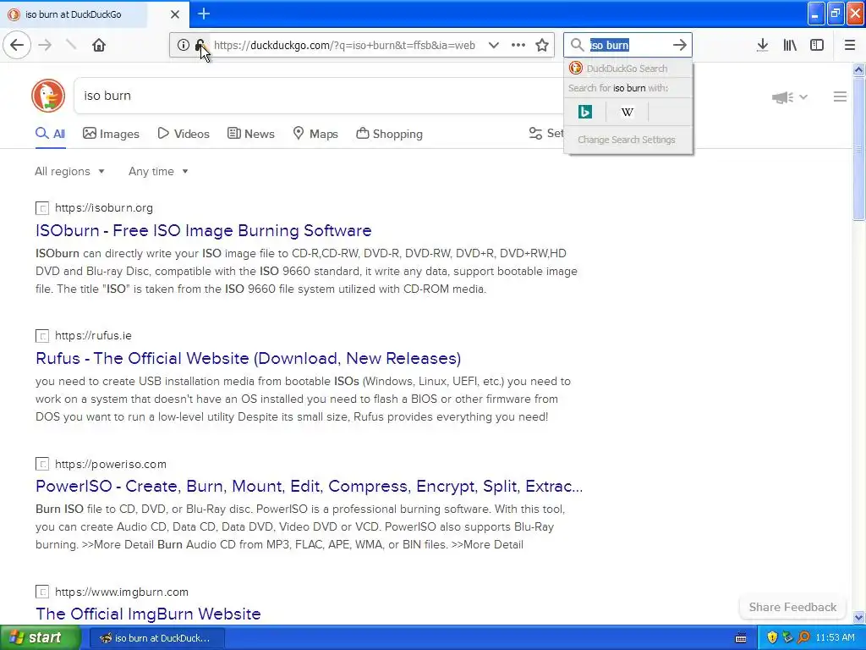The width and height of the screenshot is (866, 650).
Task: Open Change Search Settings
Action: click(x=627, y=140)
